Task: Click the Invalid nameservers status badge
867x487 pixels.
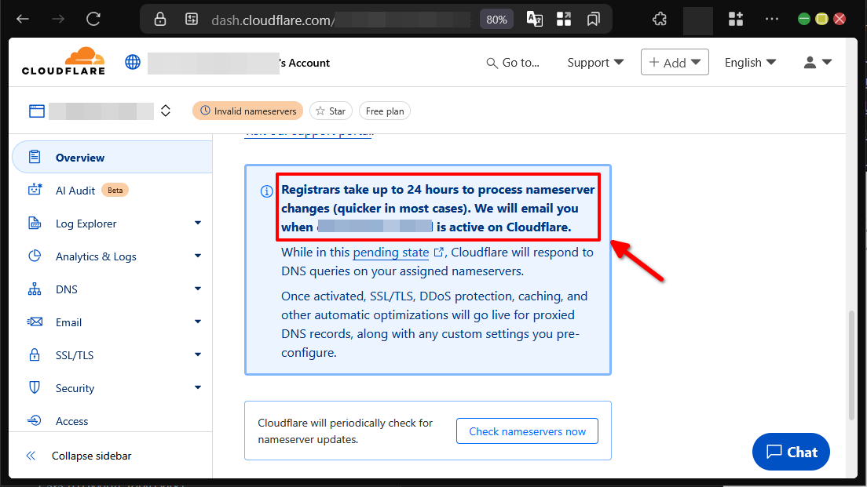Action: pos(247,111)
